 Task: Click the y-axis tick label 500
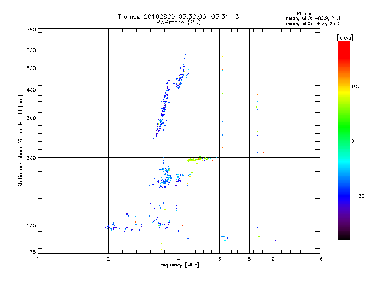(x=31, y=68)
